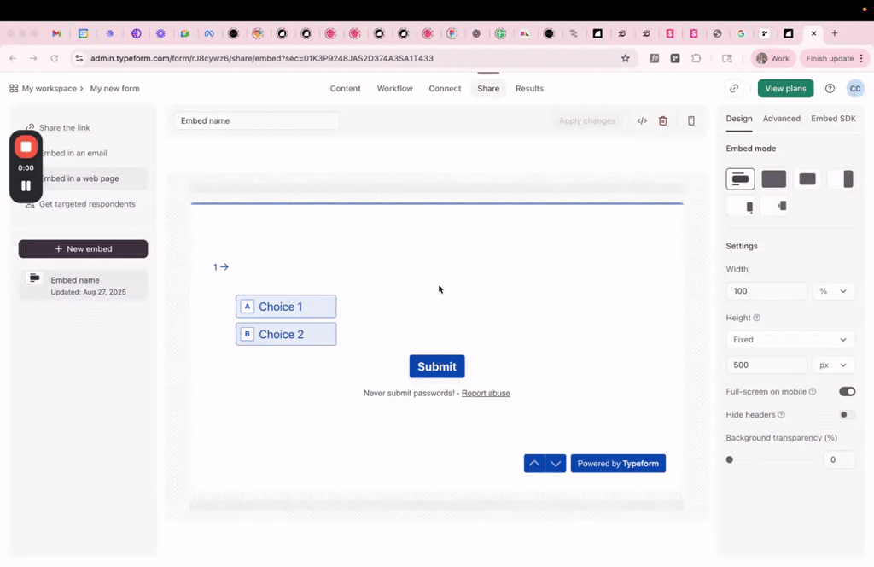Click the embed code icon
The width and height of the screenshot is (874, 567).
642,121
